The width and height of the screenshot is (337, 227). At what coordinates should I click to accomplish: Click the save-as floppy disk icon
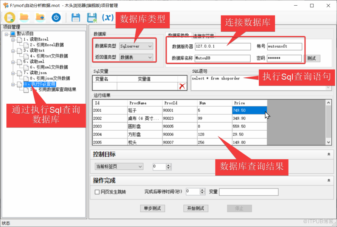92,17
